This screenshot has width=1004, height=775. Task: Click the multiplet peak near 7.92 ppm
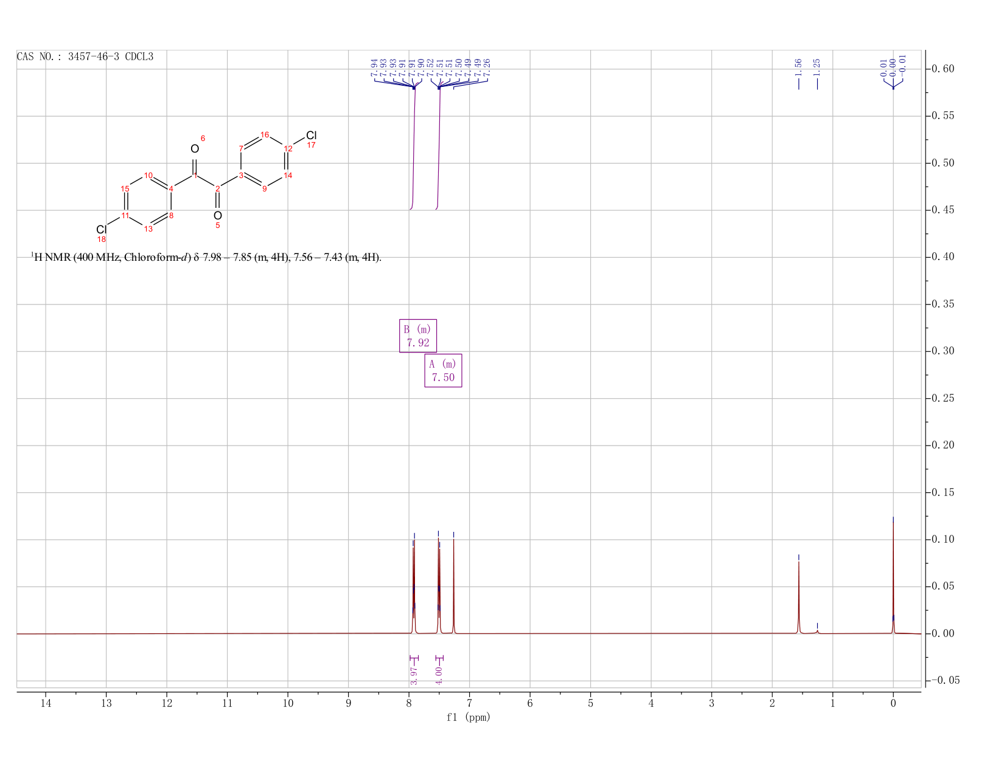414,587
